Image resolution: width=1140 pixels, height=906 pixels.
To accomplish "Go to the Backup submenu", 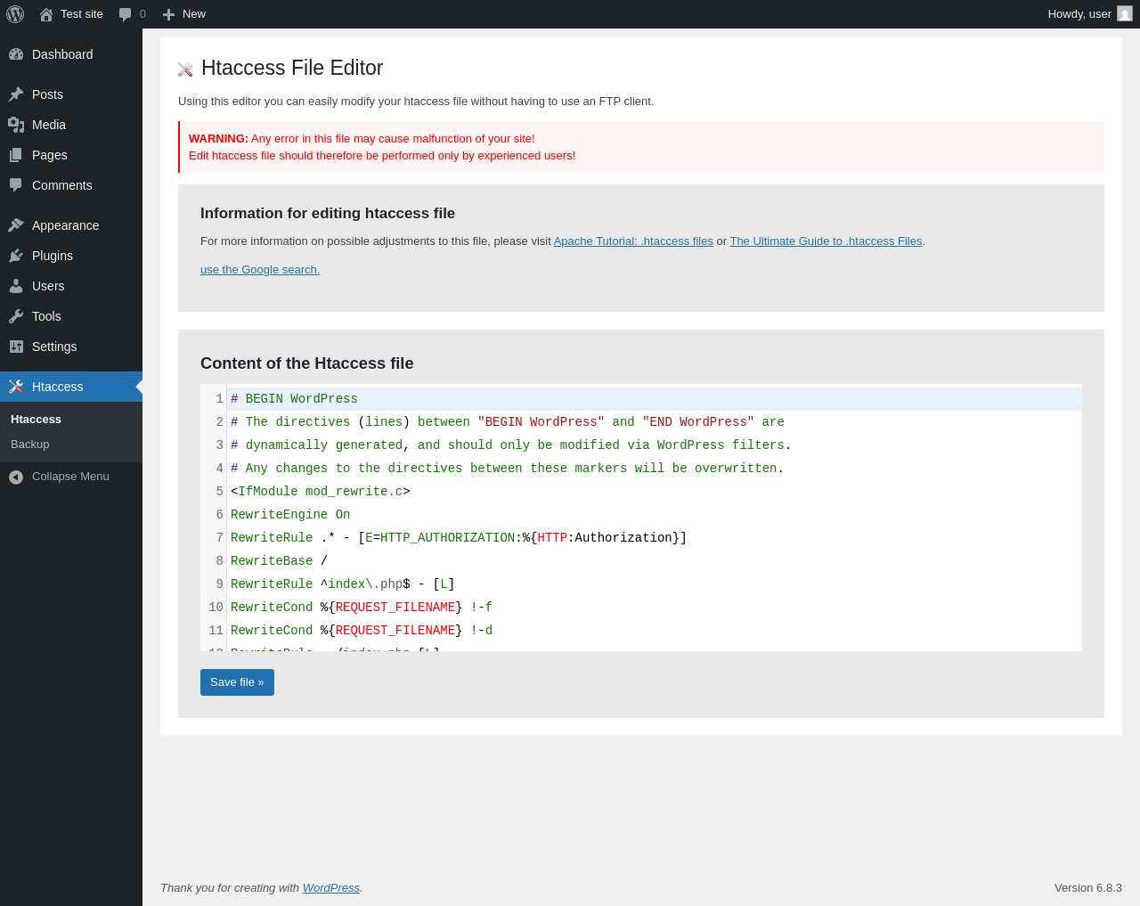I will click(30, 445).
